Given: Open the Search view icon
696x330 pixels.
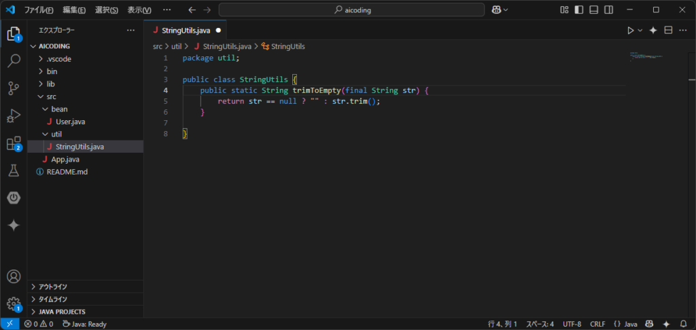Looking at the screenshot, I should pyautogui.click(x=14, y=60).
